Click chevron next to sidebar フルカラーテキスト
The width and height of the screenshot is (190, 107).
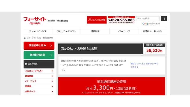click(52, 71)
